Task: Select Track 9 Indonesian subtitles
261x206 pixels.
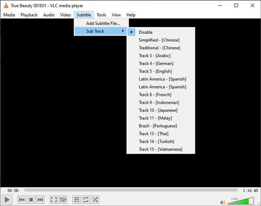Action: coord(161,102)
